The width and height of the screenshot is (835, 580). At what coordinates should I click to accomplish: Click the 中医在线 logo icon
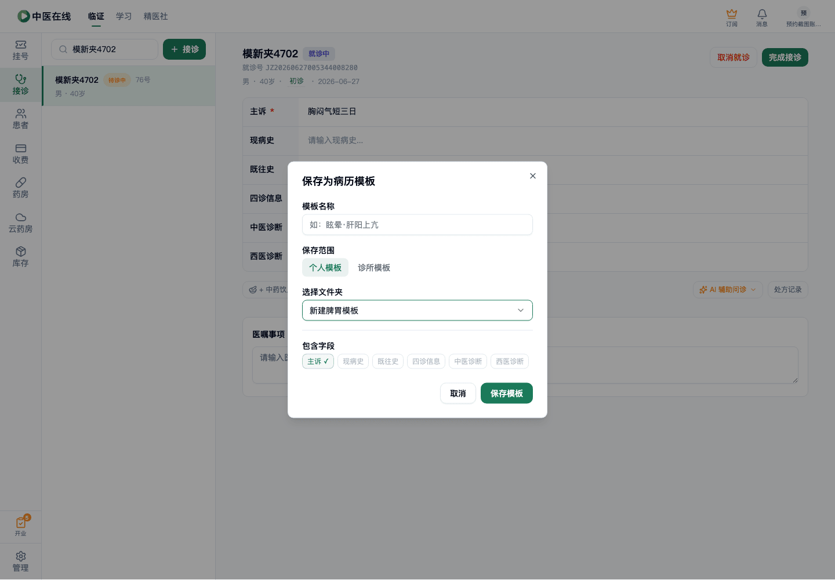23,16
